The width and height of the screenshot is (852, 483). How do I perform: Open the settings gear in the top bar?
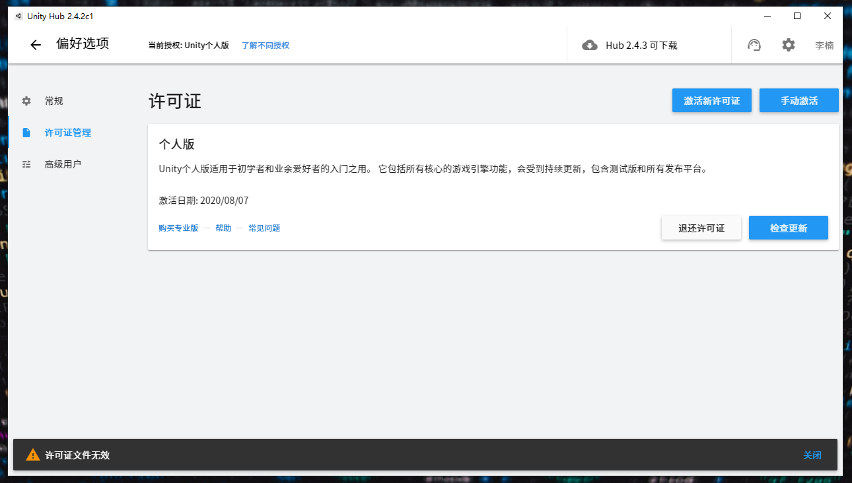788,45
